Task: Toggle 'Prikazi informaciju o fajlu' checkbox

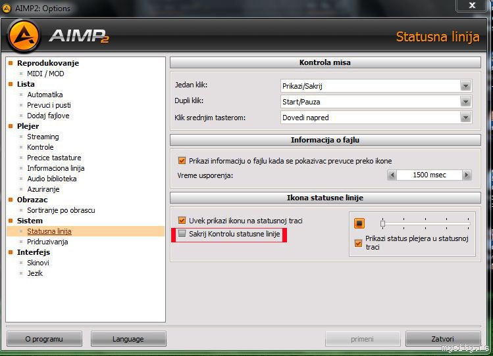Action: pyautogui.click(x=182, y=160)
